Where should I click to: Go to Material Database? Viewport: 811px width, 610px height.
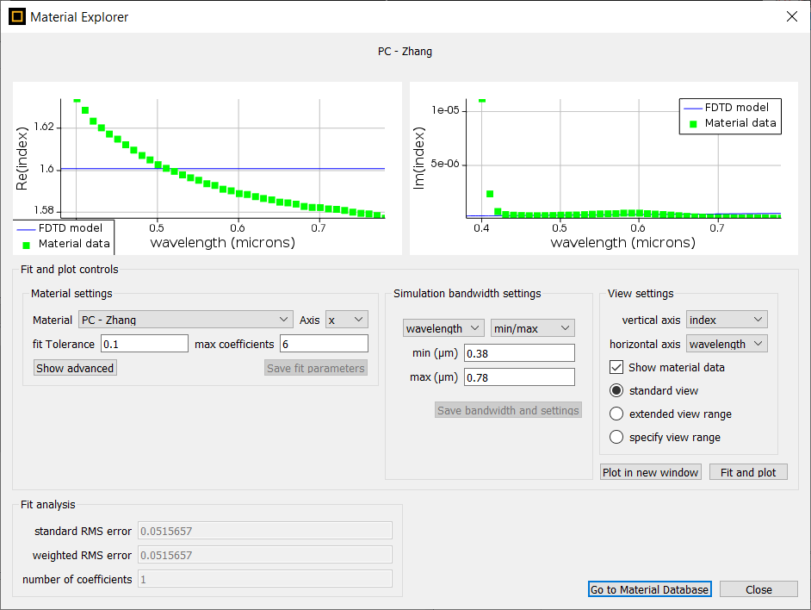[x=650, y=589]
